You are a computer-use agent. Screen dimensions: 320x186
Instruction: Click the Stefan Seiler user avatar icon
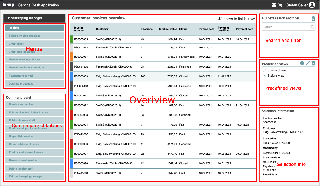click(312, 5)
